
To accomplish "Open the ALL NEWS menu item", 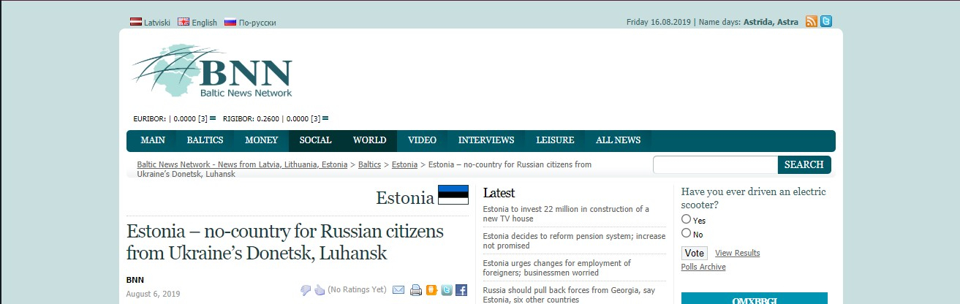I will 619,140.
